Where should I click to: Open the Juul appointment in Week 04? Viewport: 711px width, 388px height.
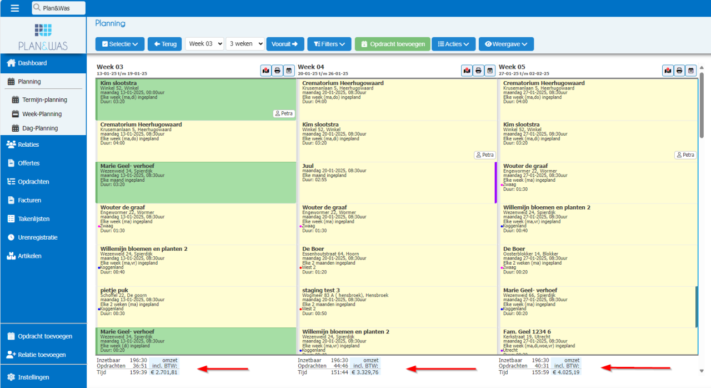point(398,182)
